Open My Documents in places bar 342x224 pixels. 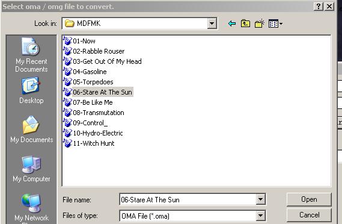point(32,129)
